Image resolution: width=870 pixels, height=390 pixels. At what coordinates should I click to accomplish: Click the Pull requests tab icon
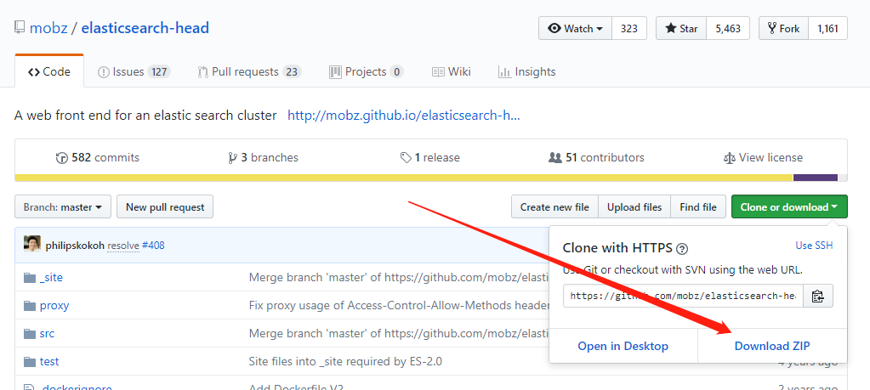tap(203, 72)
